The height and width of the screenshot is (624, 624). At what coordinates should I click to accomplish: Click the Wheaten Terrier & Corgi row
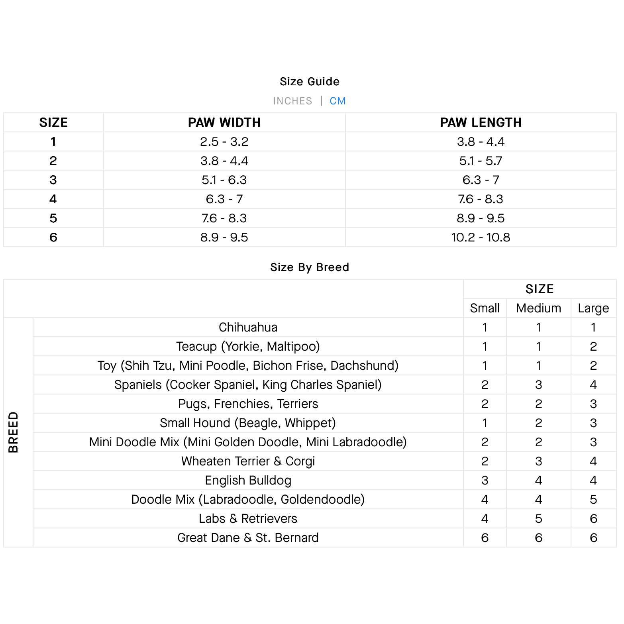click(248, 461)
